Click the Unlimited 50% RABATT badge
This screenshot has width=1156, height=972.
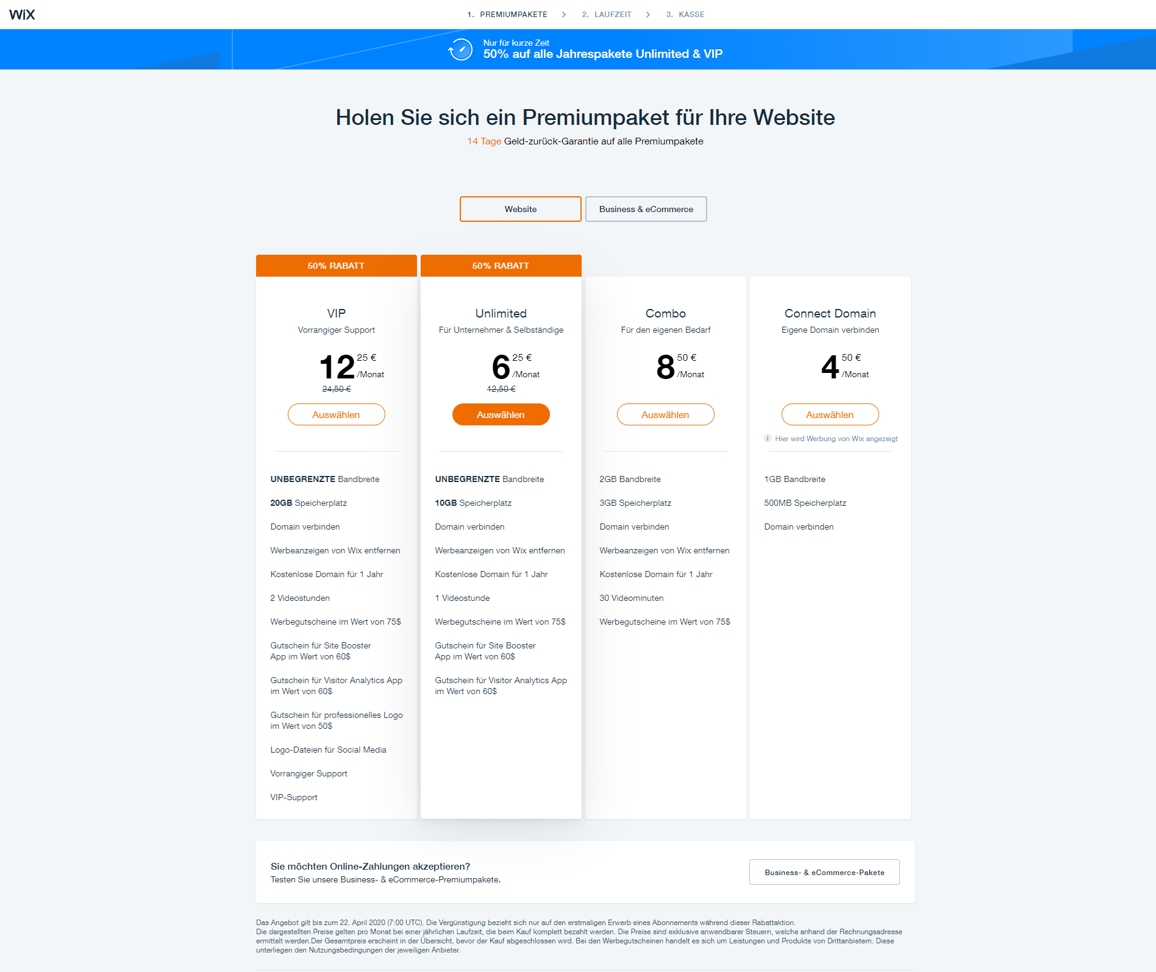coord(501,266)
